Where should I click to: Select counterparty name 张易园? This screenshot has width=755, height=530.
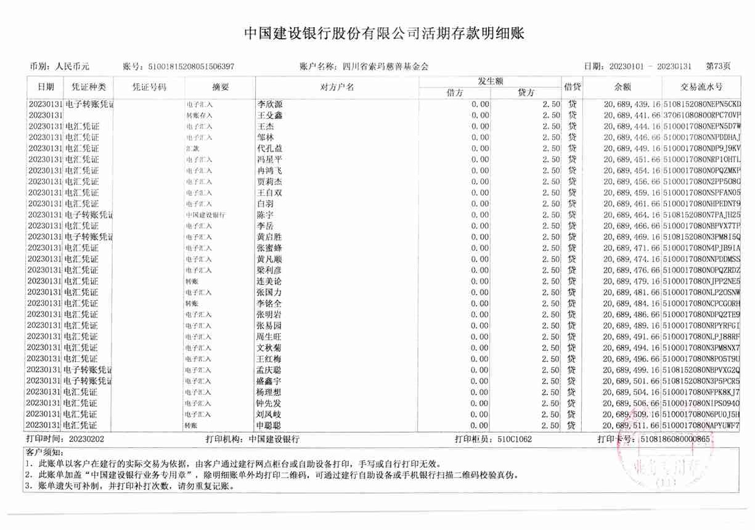pos(269,326)
